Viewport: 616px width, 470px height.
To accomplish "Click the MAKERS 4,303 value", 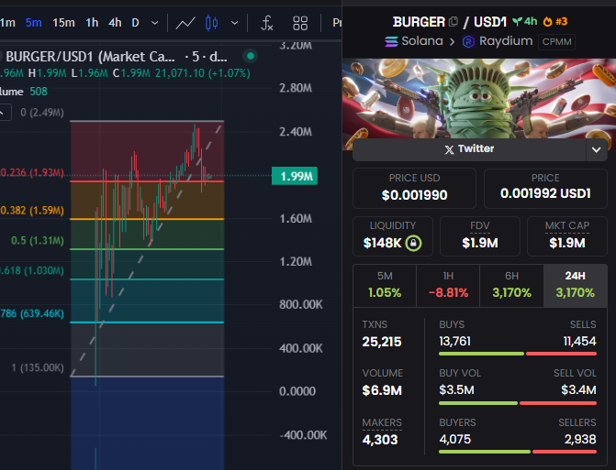I will (380, 440).
